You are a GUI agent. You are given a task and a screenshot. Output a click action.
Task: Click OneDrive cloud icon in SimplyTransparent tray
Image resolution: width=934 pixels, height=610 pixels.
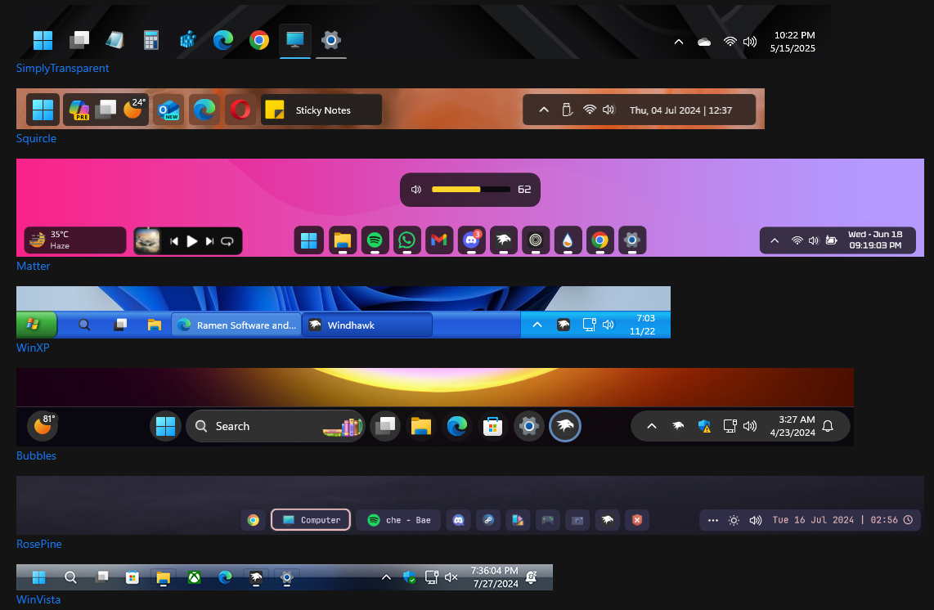[x=704, y=42]
